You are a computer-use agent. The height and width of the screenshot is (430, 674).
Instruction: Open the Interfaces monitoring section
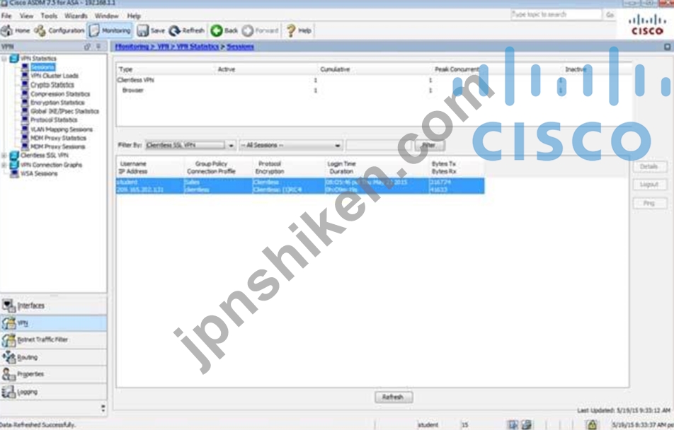[x=53, y=306]
